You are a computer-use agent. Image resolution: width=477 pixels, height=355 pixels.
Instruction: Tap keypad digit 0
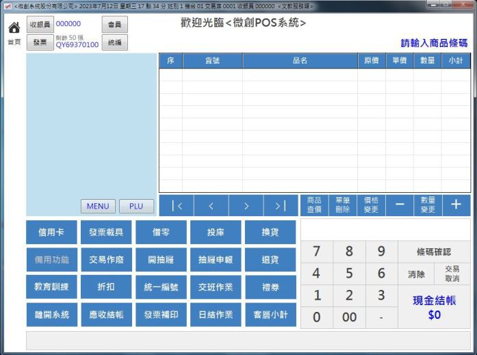coord(317,317)
